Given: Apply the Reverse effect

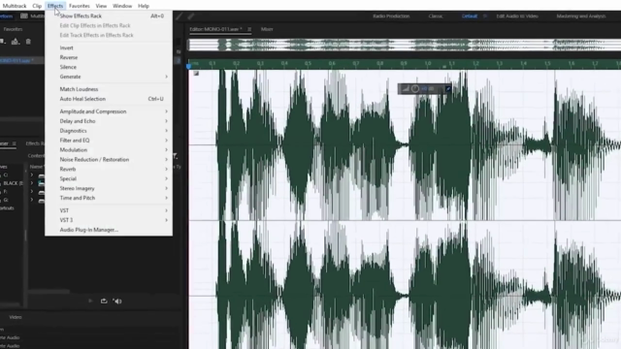Looking at the screenshot, I should click(x=109, y=57).
